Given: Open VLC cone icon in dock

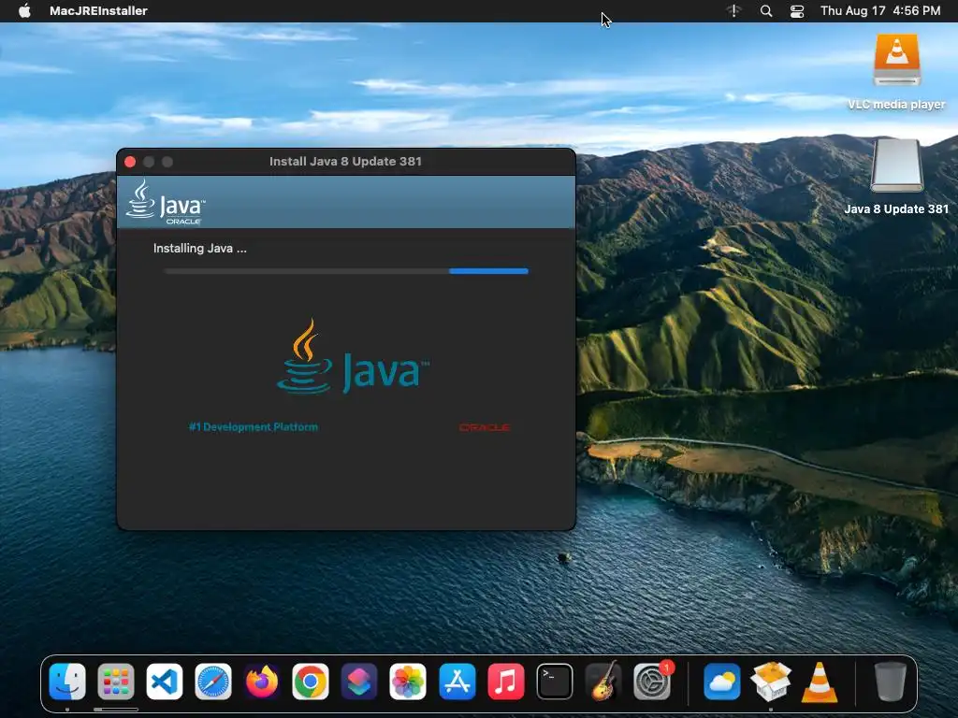Looking at the screenshot, I should click(820, 682).
